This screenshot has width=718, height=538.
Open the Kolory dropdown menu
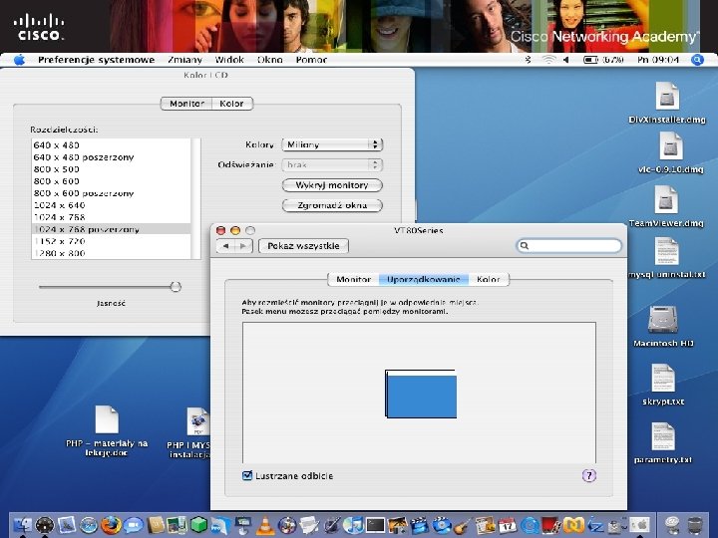(x=332, y=144)
